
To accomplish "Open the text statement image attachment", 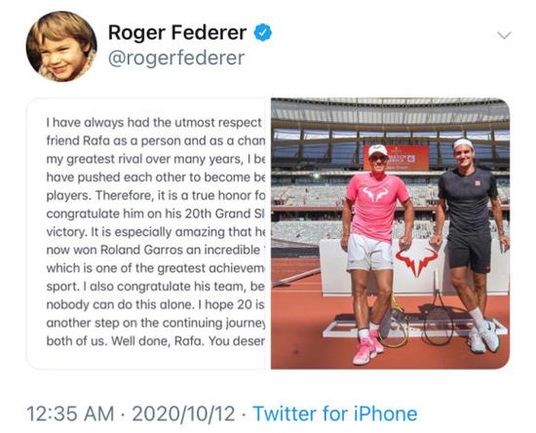I will coord(148,234).
